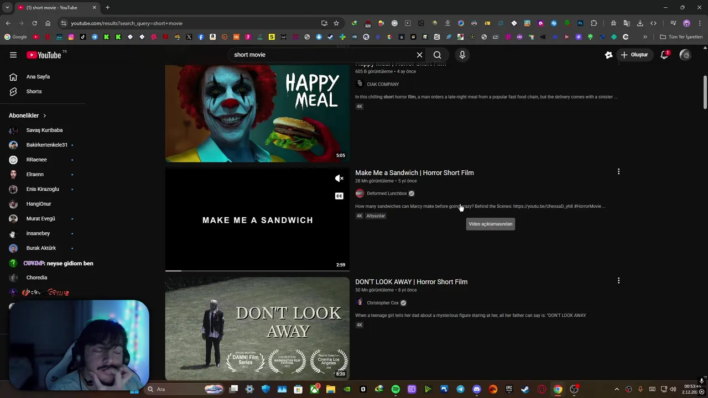Open Telegram from the taskbar
The width and height of the screenshot is (708, 398).
[x=460, y=389]
